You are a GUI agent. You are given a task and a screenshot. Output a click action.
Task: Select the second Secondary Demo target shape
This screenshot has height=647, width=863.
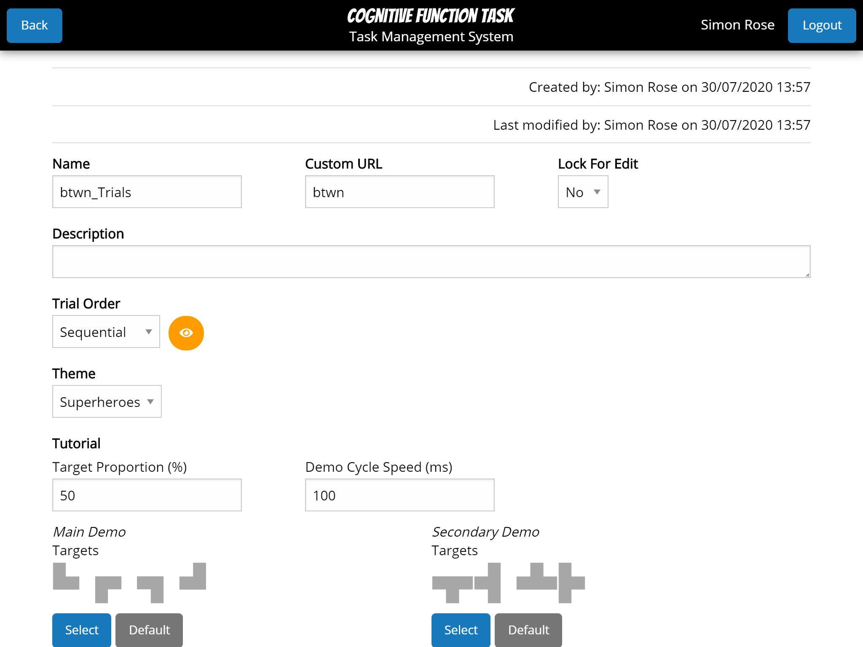(488, 583)
